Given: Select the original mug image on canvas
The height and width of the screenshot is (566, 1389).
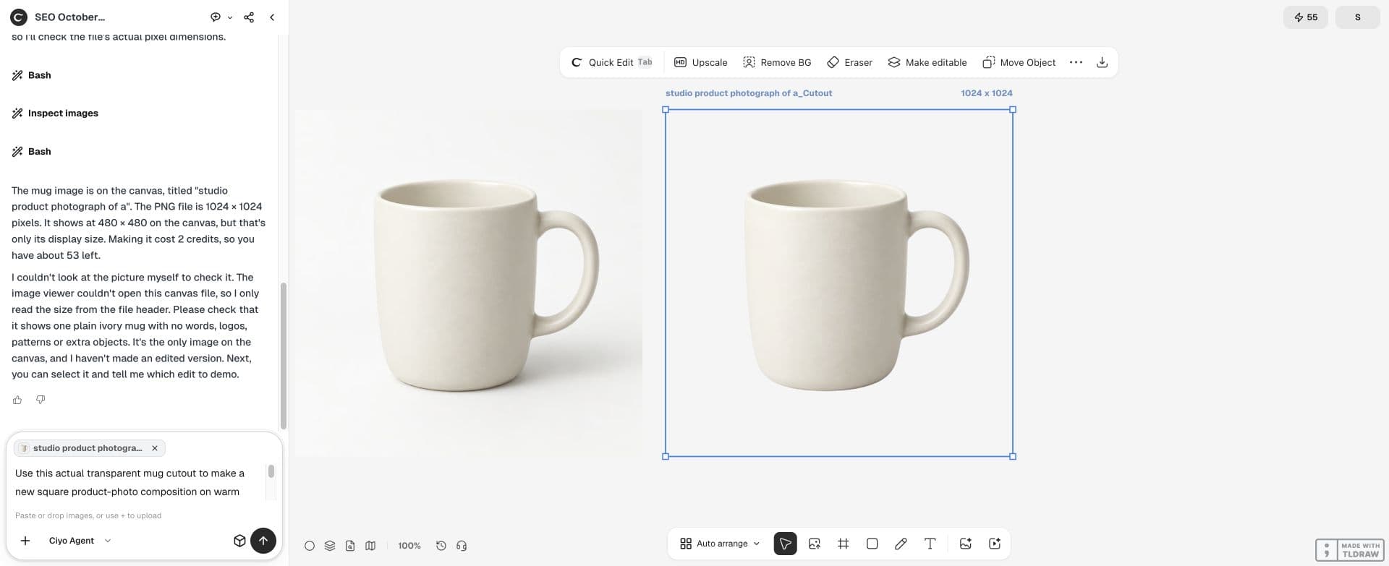Looking at the screenshot, I should pos(468,283).
